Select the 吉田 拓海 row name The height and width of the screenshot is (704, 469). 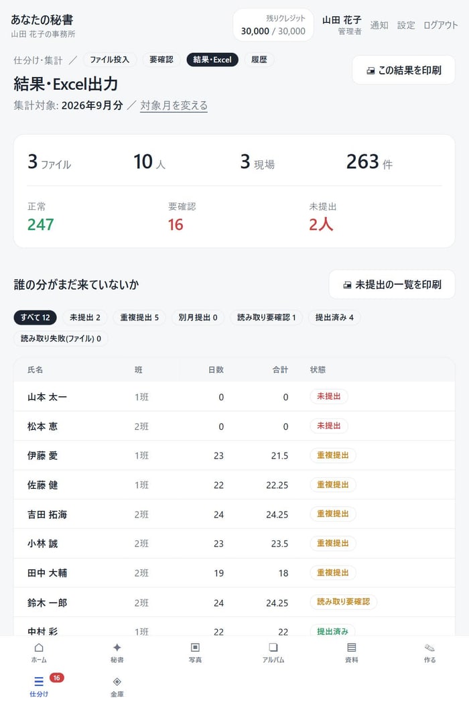point(47,514)
